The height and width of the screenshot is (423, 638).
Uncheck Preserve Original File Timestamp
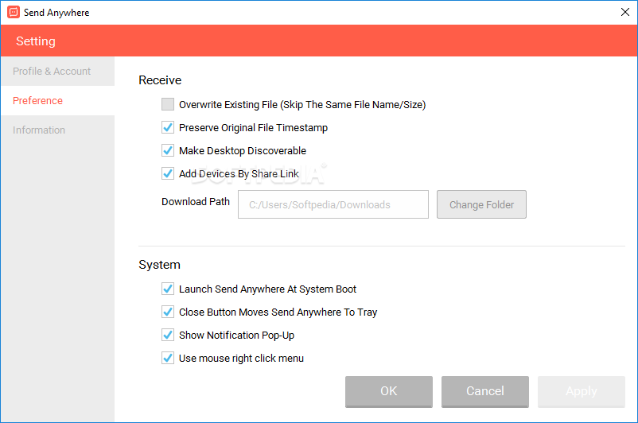[168, 127]
